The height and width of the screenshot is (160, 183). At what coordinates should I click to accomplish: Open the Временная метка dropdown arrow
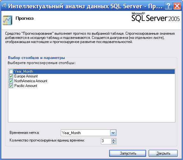pos(113,133)
